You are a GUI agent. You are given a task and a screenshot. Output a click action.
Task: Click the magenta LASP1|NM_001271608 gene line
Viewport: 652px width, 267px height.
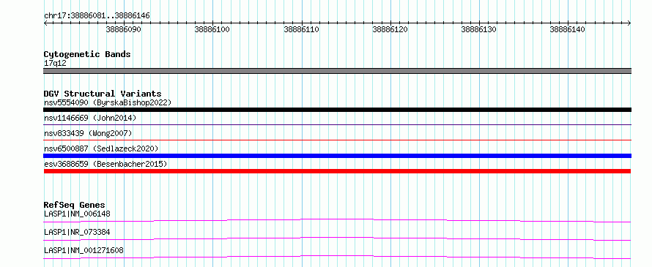pos(337,257)
